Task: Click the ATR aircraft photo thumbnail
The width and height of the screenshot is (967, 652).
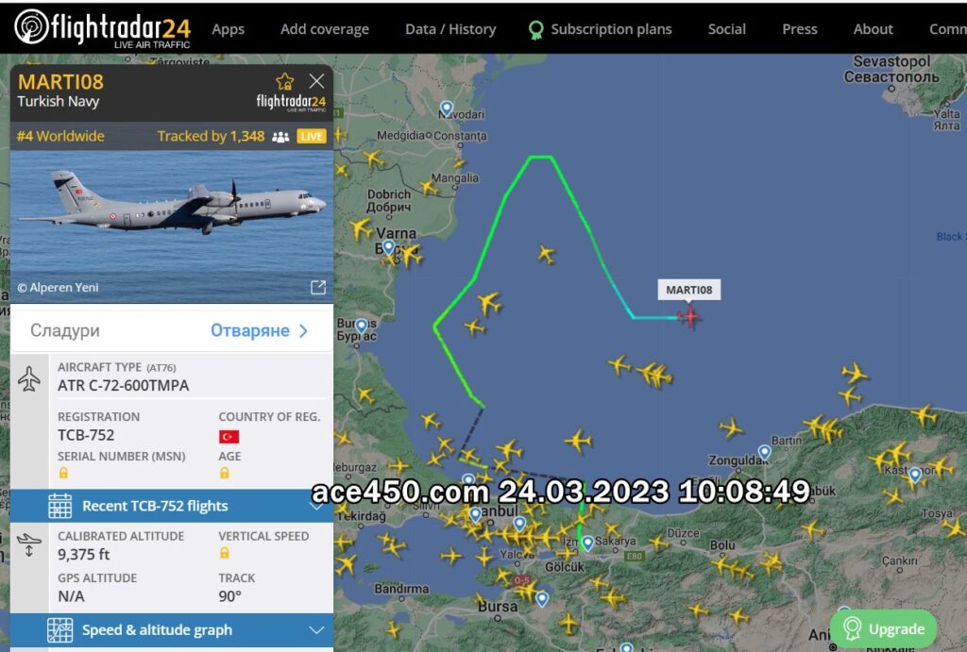Action: (172, 226)
